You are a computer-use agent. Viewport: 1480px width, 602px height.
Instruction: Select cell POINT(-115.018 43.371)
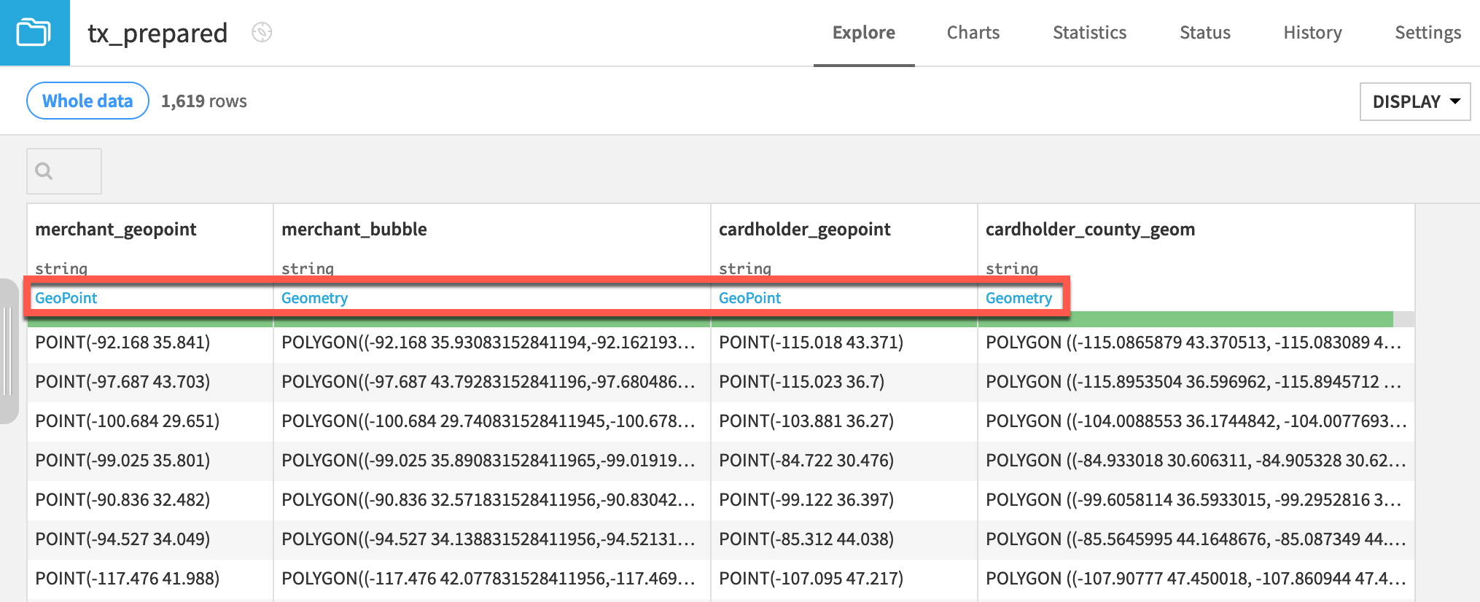pos(844,343)
